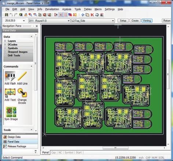The width and height of the screenshot is (173, 161).
Task: Click the red X delete icon
Action: 92,15
